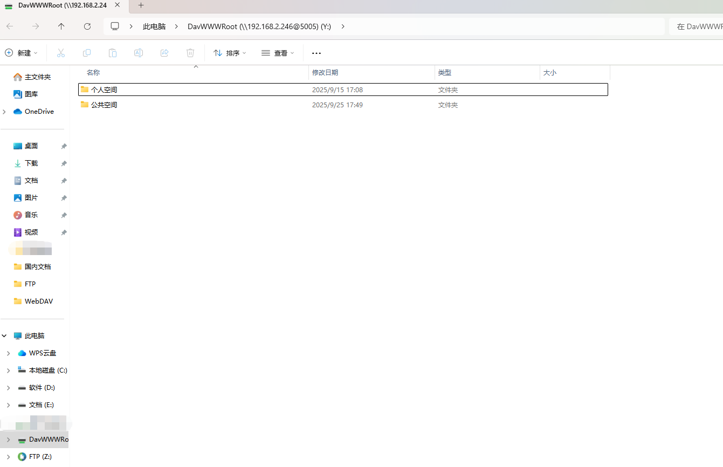The image size is (723, 467).
Task: Click the Paste clipboard icon
Action: point(113,53)
